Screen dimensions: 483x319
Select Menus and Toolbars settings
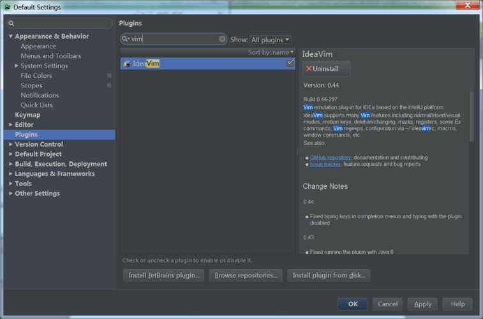click(x=51, y=56)
